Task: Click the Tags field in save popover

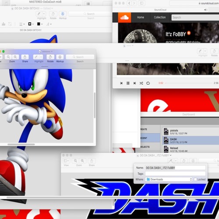Action: point(175,173)
